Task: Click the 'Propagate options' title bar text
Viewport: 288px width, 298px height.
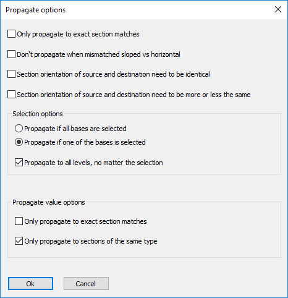Action: coord(36,10)
